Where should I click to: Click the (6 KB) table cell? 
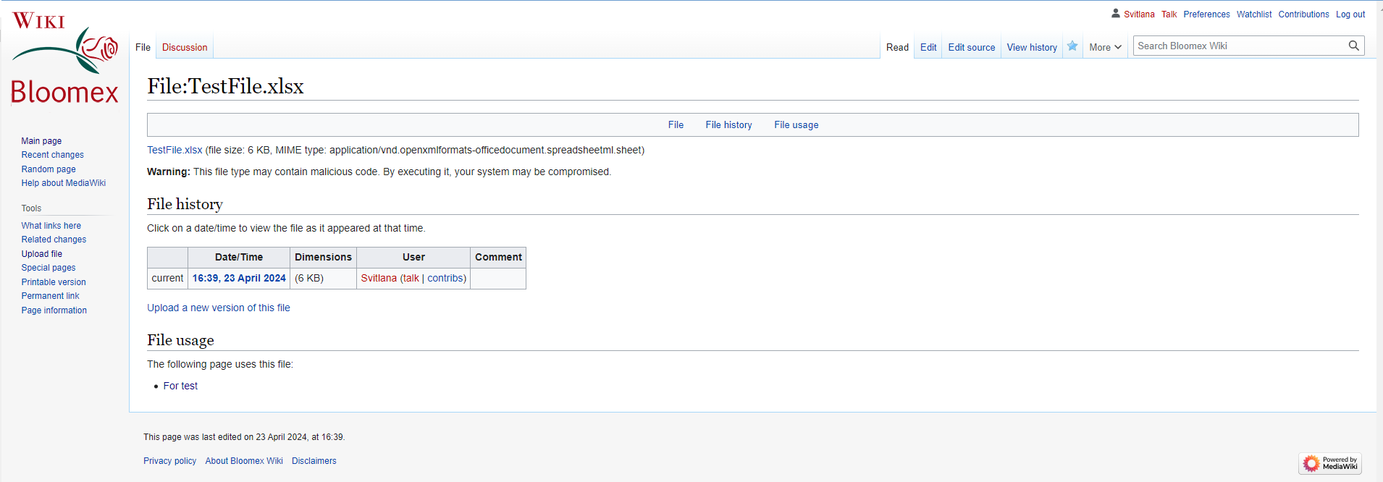(323, 278)
